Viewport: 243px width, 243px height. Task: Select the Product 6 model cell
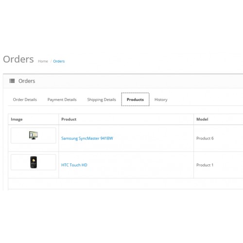point(218,138)
